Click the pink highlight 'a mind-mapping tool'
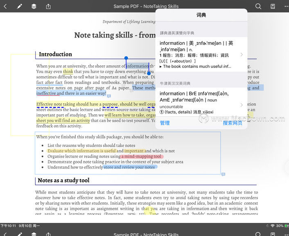 coord(141,156)
